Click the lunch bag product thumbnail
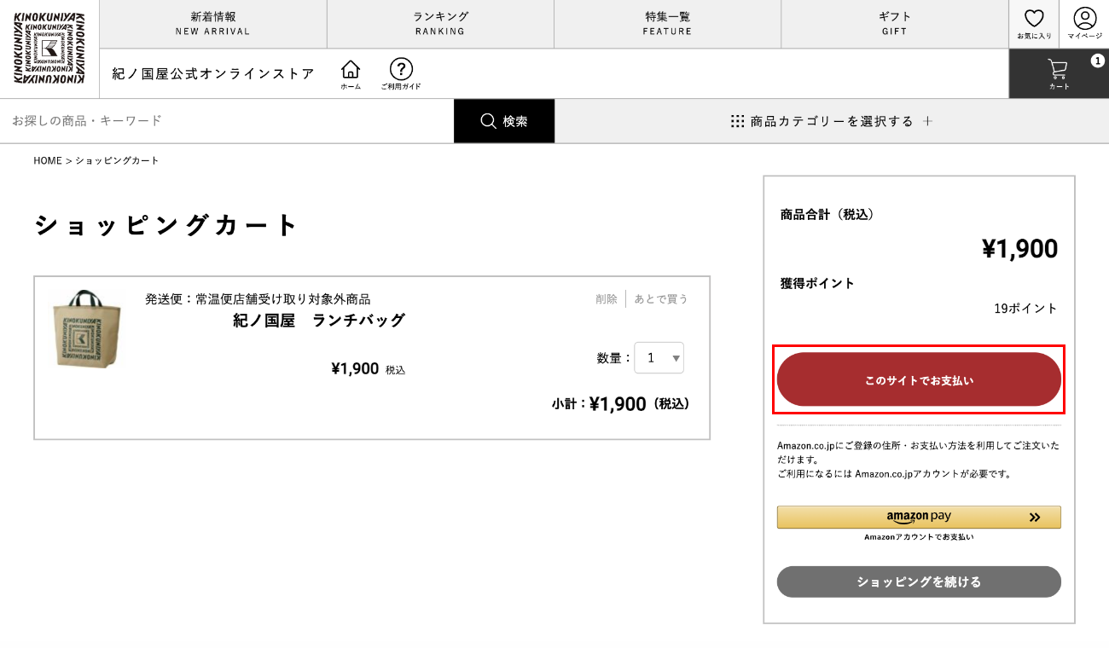This screenshot has height=648, width=1109. [x=85, y=328]
